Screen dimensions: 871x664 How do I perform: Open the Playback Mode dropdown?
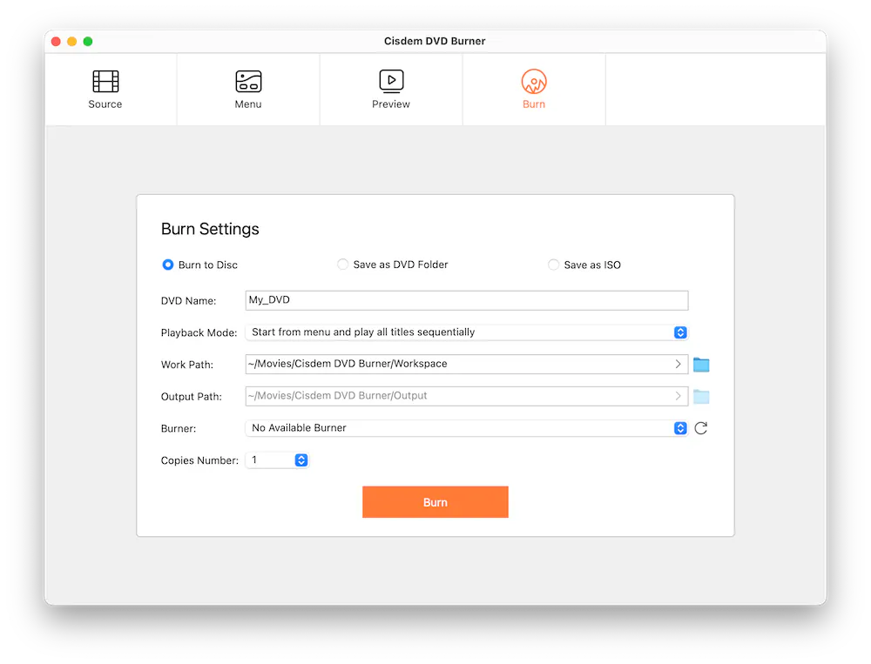click(467, 332)
